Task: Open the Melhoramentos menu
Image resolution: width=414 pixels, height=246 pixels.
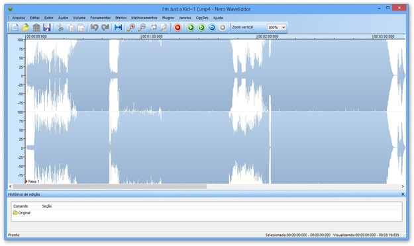Action: tap(144, 18)
